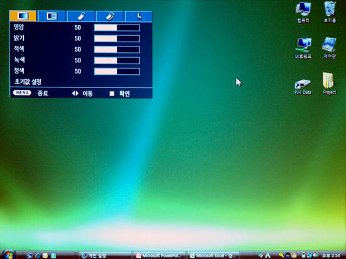Open the 컴퓨터 desktop icon
This screenshot has width=346, height=259.
pyautogui.click(x=303, y=12)
